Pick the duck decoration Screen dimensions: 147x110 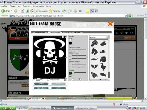pos(103,67)
